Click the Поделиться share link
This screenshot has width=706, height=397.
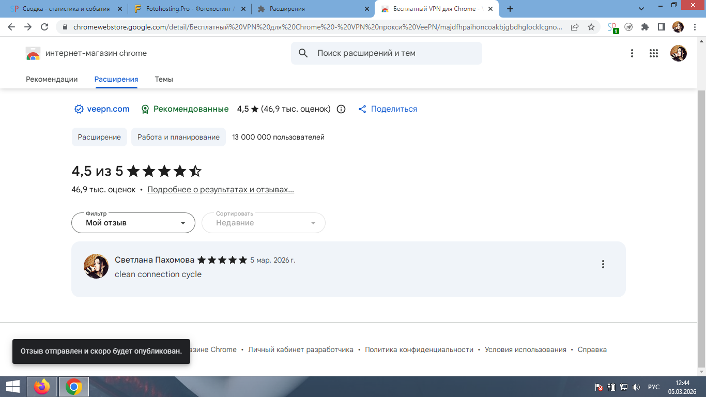388,109
